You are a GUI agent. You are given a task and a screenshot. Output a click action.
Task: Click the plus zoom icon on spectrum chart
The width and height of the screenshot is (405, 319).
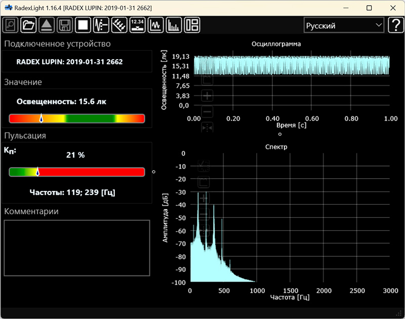[x=205, y=198]
